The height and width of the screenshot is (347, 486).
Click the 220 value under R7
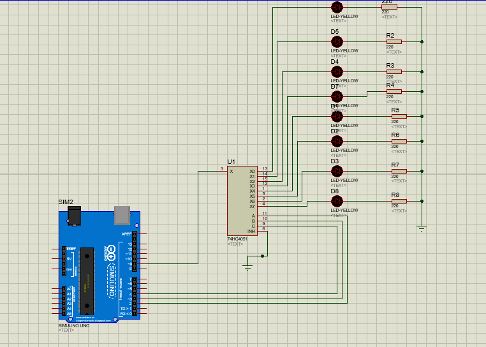[x=395, y=177]
